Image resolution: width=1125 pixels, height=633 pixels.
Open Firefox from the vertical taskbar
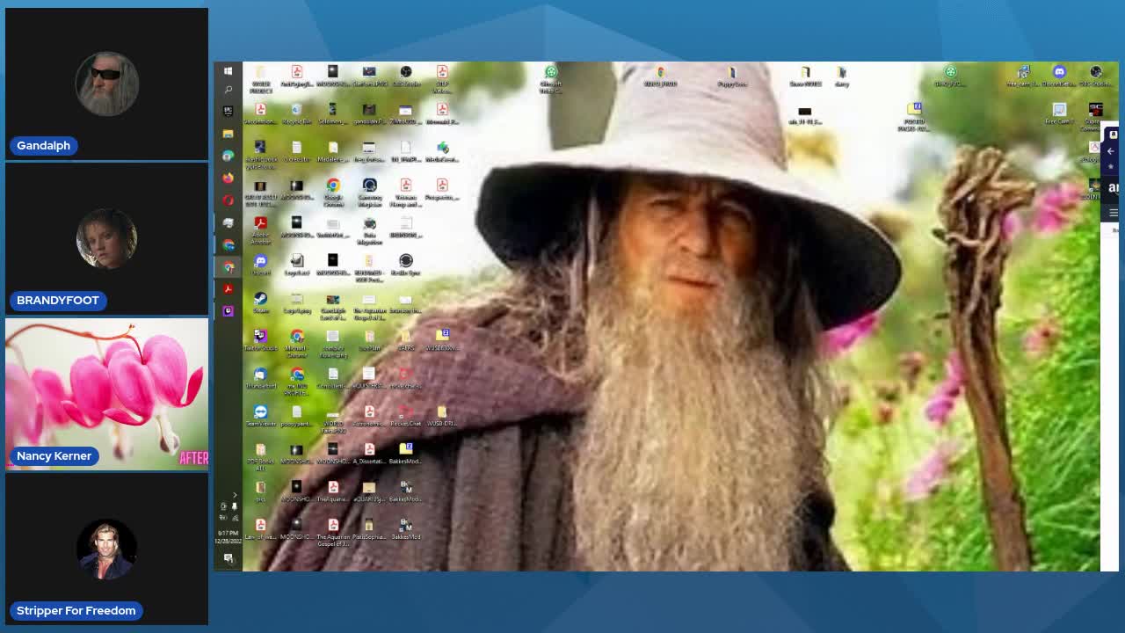click(x=228, y=178)
